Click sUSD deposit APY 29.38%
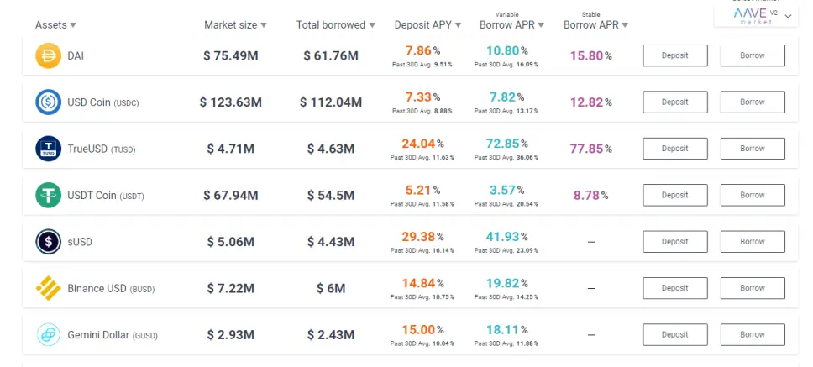Viewport: 813px width, 367px height. pos(422,237)
